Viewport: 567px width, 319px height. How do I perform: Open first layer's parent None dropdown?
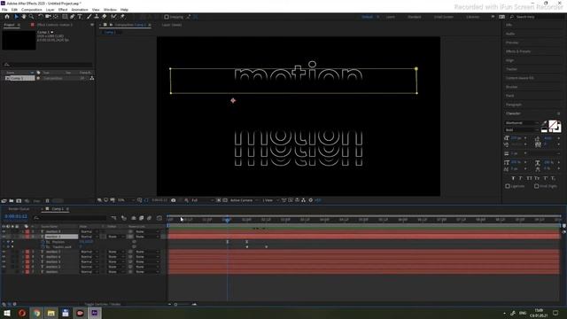[147, 231]
